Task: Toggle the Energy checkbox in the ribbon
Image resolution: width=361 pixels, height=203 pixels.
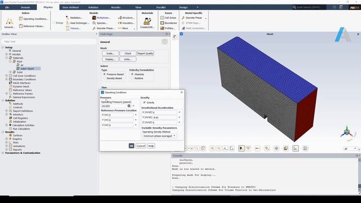Action: (x=54, y=23)
